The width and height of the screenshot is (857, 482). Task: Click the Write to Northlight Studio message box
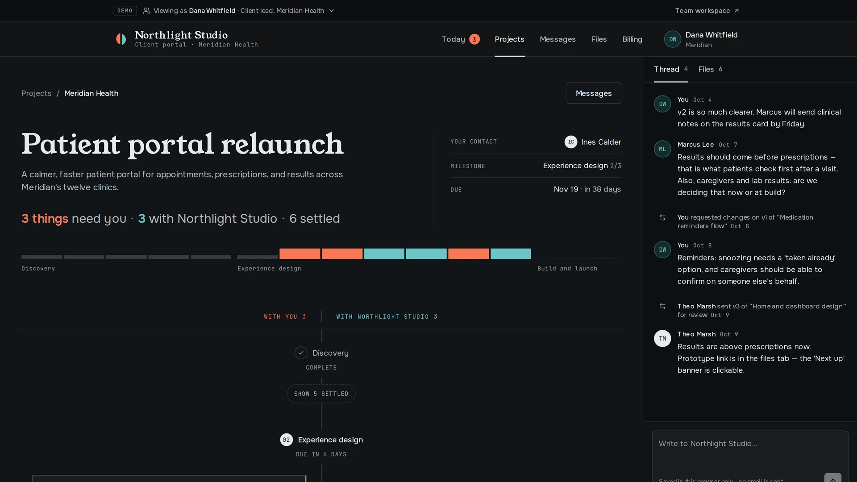pyautogui.click(x=750, y=455)
